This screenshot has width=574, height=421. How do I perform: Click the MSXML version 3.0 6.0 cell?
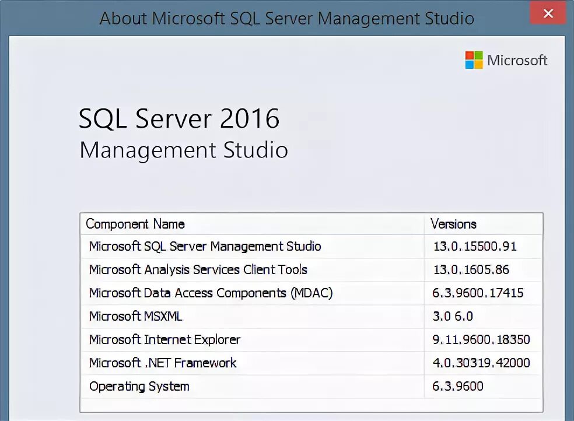453,316
